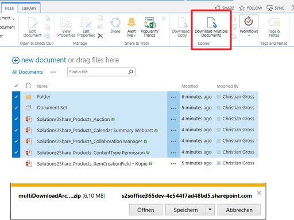This screenshot has width=294, height=220.
Task: Click the plus icon for new document
Action: (x=16, y=60)
